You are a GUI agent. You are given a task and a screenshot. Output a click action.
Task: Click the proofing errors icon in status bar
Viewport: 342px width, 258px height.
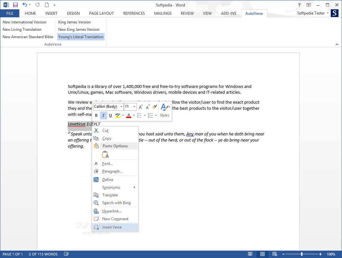tap(66, 254)
